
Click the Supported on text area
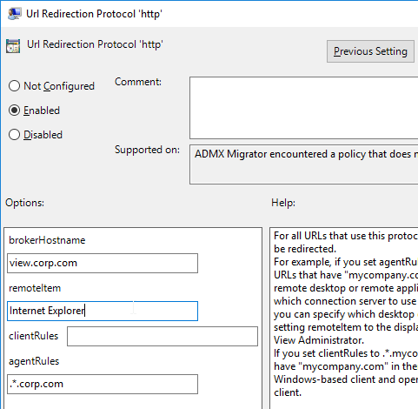[x=303, y=164]
